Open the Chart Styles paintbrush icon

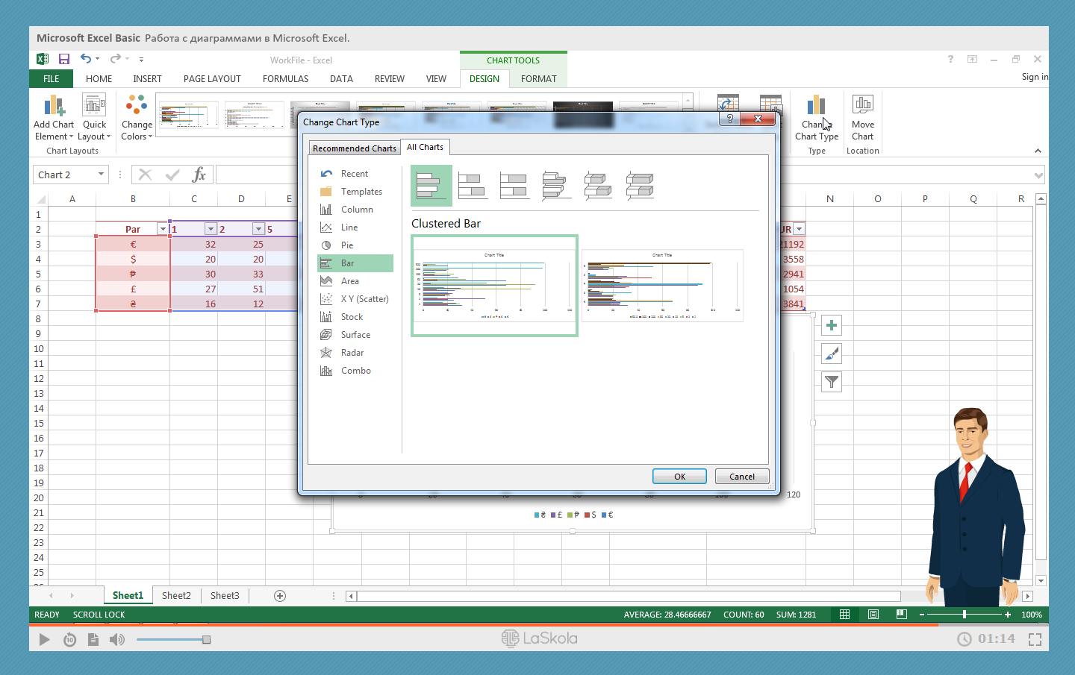click(x=831, y=354)
